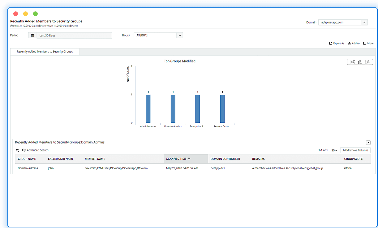Open the More menu at top right

coord(368,43)
